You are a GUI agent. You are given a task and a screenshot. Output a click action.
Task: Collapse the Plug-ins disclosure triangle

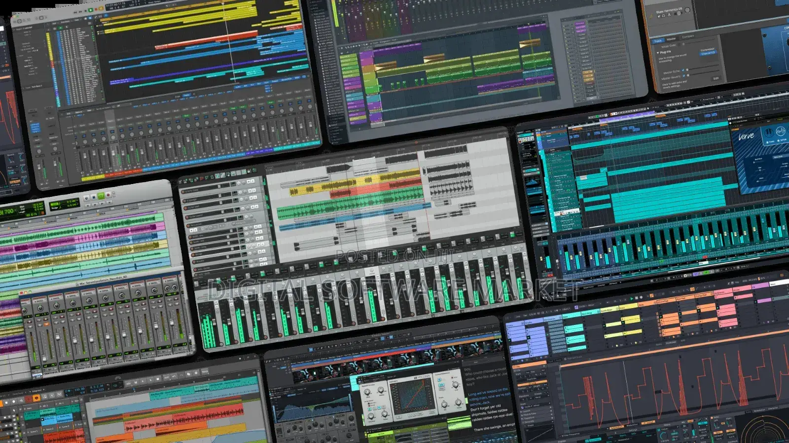658,53
